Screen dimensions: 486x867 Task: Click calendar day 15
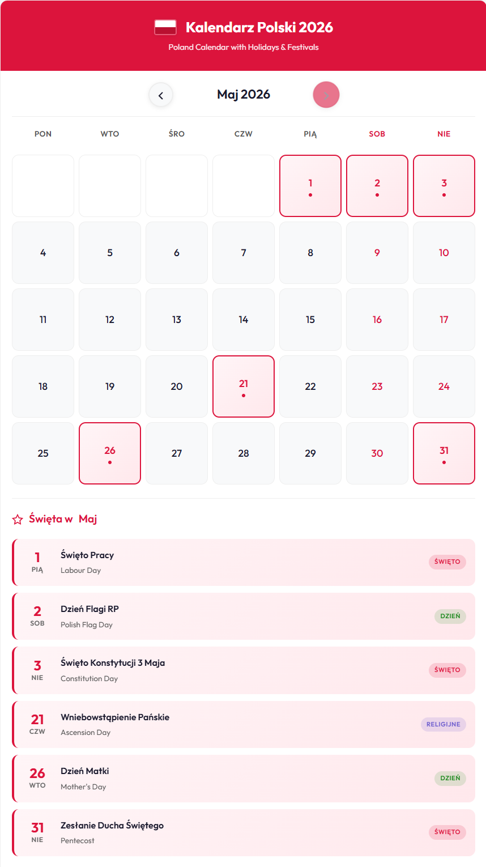(x=310, y=320)
